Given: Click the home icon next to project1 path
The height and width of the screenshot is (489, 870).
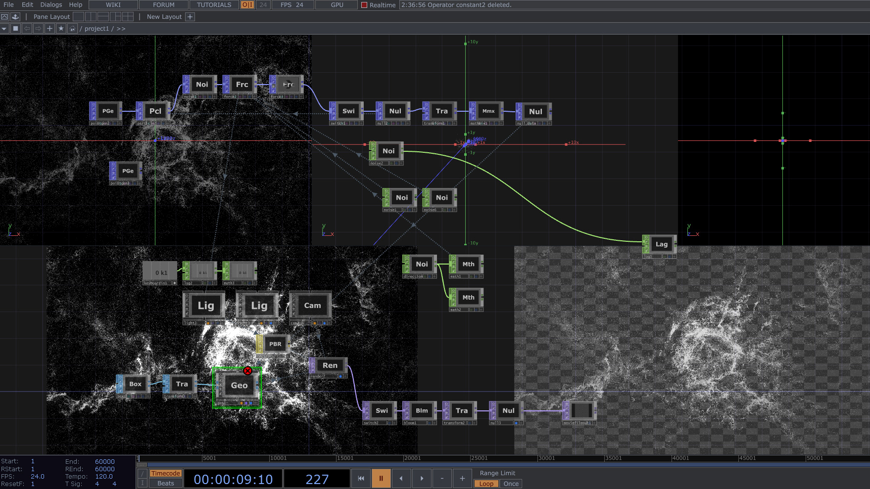Looking at the screenshot, I should click(x=72, y=28).
